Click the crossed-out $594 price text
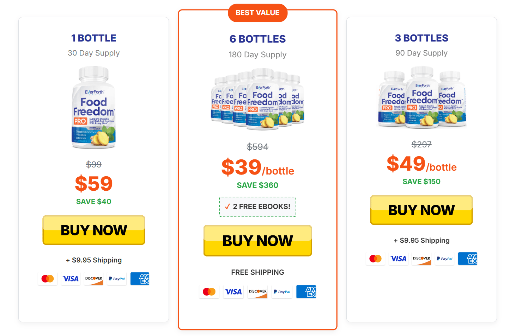Screen dimensions: 516x336 [x=257, y=147]
